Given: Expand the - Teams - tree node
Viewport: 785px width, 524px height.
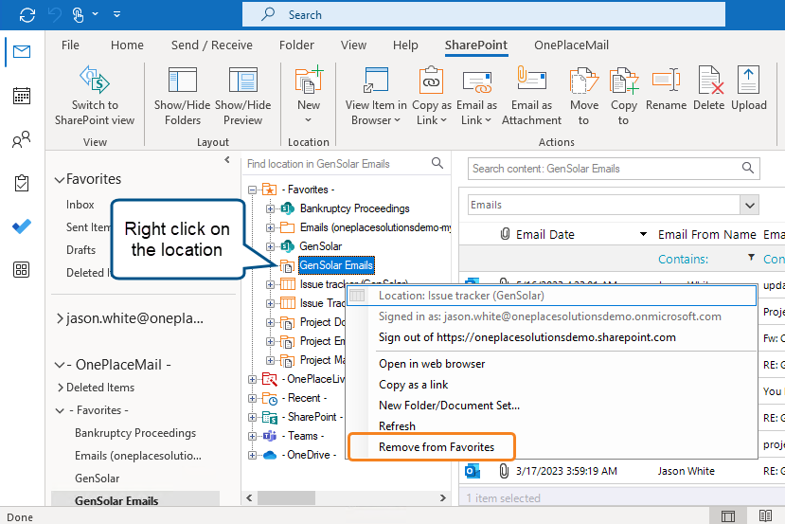Looking at the screenshot, I should click(x=252, y=436).
